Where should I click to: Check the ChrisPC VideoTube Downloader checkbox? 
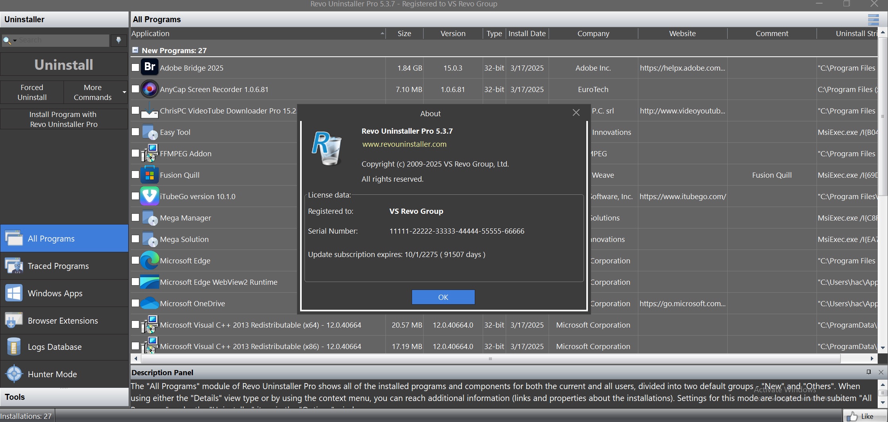click(x=135, y=110)
